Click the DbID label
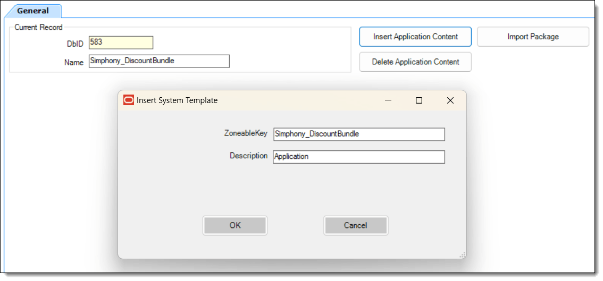This screenshot has height=281, width=603. click(76, 44)
